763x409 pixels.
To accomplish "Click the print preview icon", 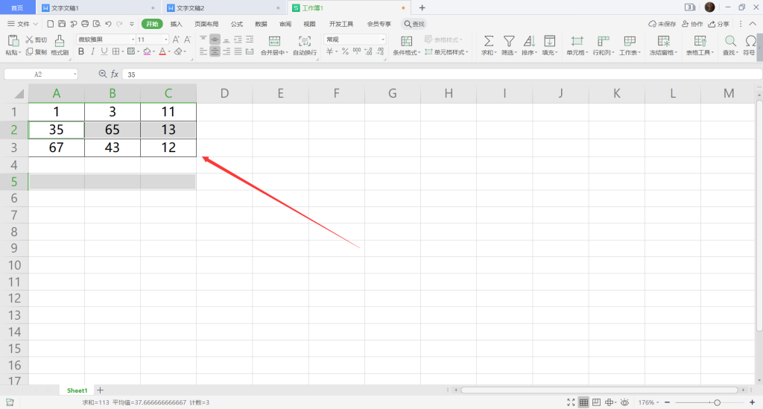I will (x=97, y=24).
